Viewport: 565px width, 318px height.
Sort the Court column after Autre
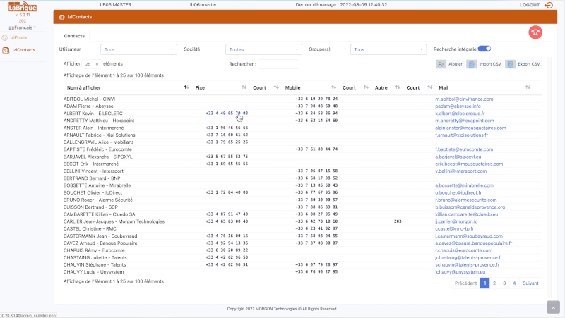coord(430,87)
